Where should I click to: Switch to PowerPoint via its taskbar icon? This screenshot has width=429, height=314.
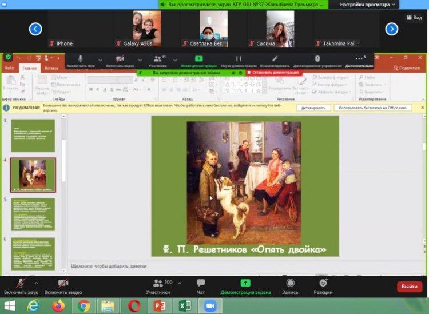[159, 306]
